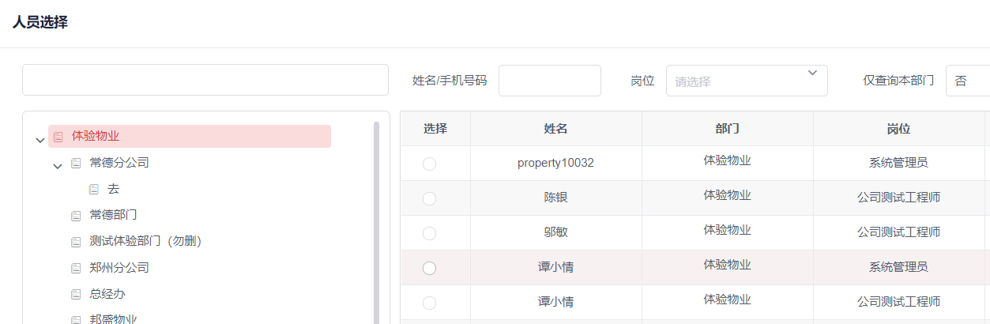Click the 姓名 column header
The image size is (990, 324).
[555, 129]
